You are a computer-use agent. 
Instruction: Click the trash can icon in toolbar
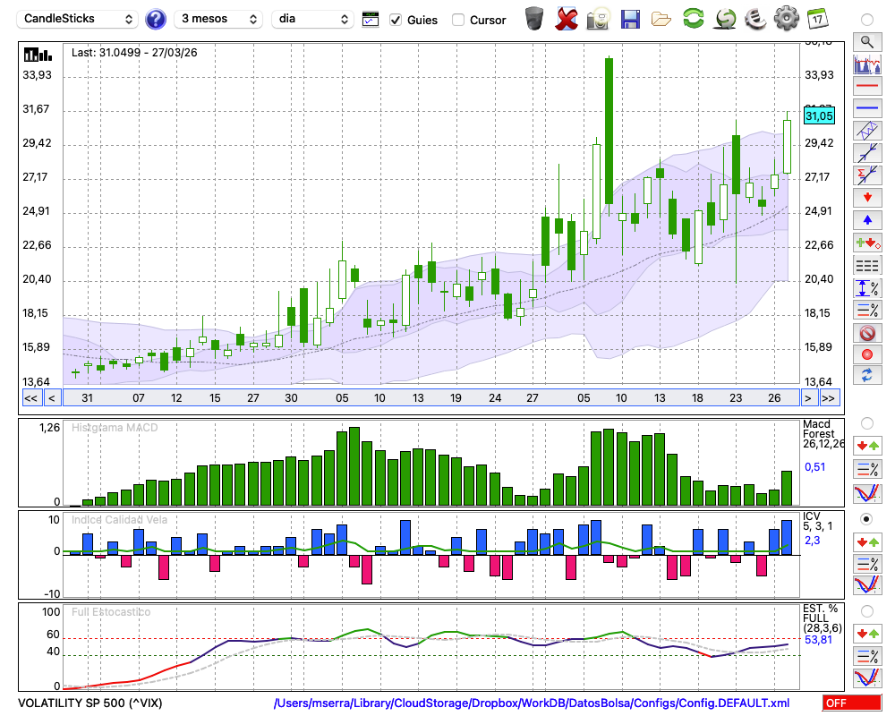click(x=534, y=18)
